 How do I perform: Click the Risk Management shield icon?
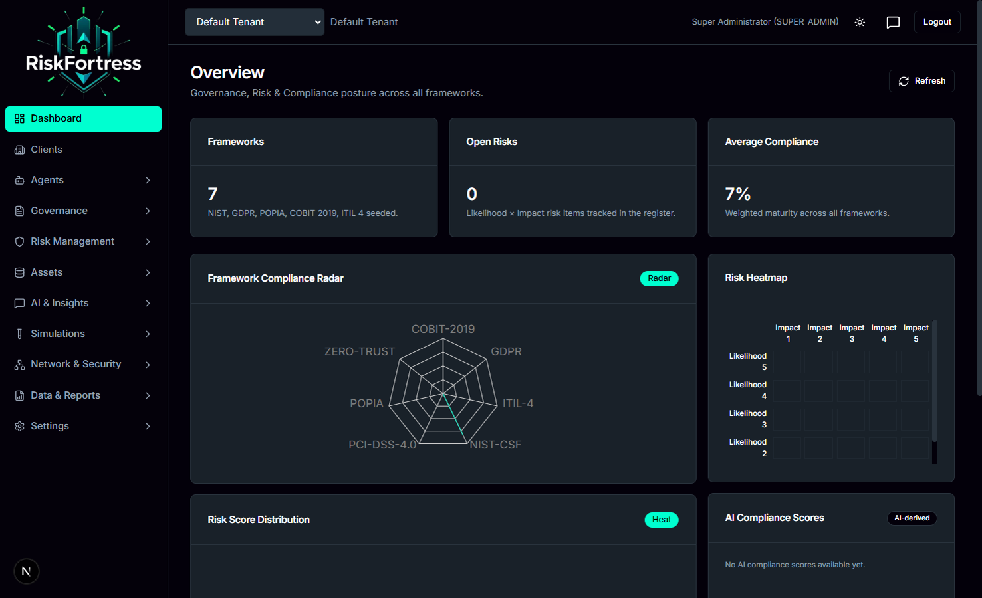coord(19,241)
